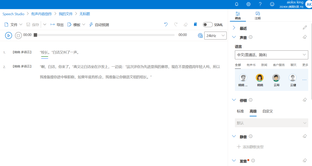The width and height of the screenshot is (312, 166).
Task: Click the 导出 export button
Action: 57,25
